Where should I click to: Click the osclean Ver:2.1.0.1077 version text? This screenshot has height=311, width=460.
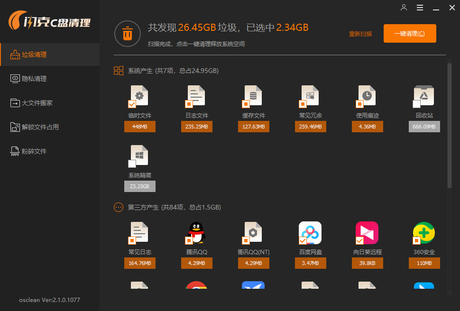(x=49, y=300)
